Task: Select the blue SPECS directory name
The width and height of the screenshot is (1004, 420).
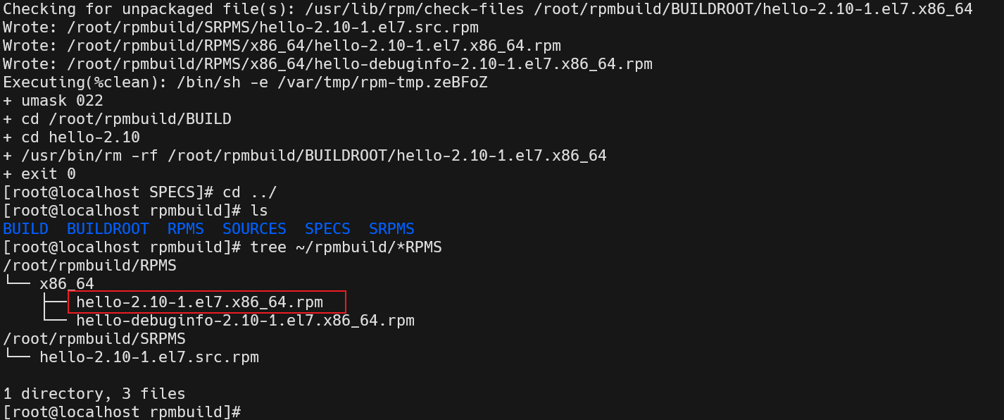Action: click(x=327, y=229)
